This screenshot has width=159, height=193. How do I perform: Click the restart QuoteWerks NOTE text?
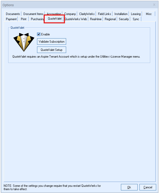point(52,187)
